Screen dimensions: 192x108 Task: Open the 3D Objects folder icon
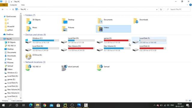(x=28, y=21)
